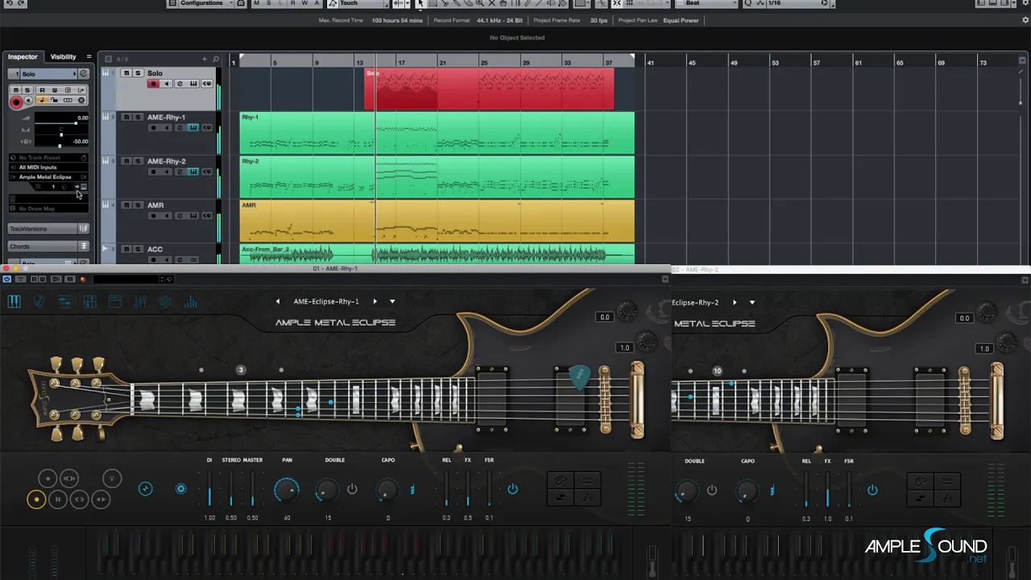Toggle the FSR power switch in first plugin

[512, 489]
